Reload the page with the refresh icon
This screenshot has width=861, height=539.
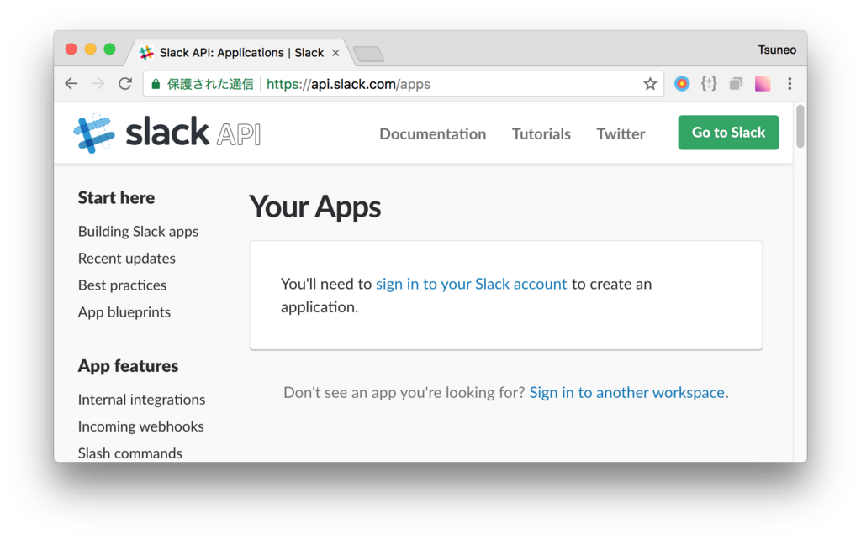click(125, 84)
